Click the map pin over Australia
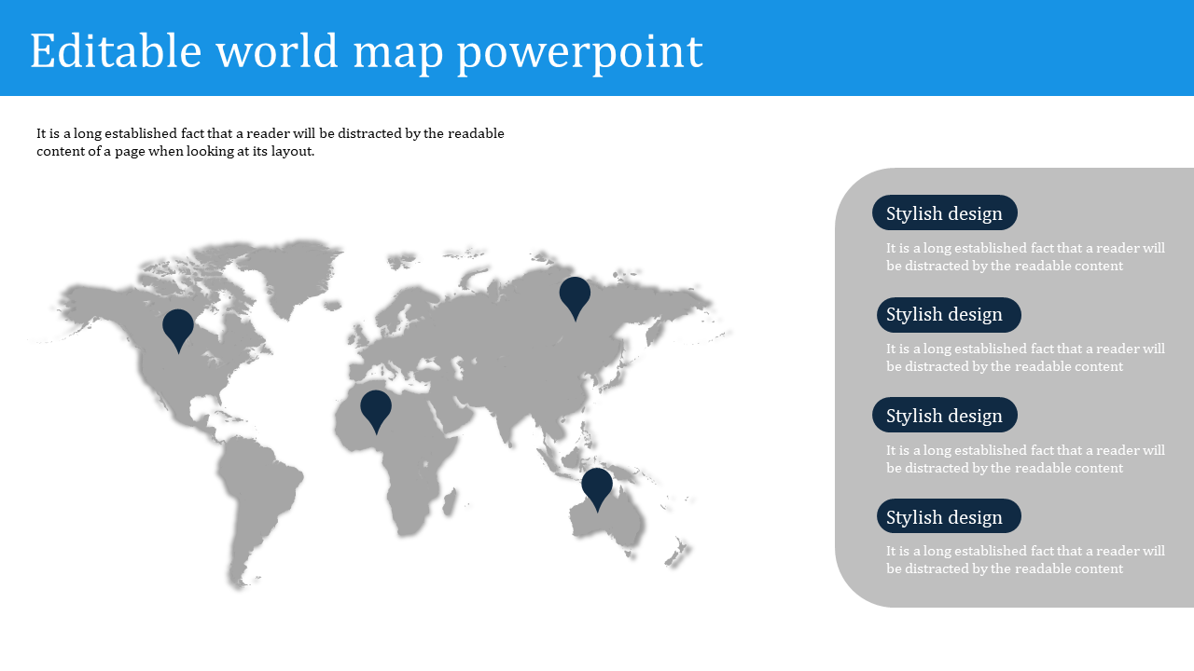Image resolution: width=1194 pixels, height=671 pixels. click(x=597, y=490)
